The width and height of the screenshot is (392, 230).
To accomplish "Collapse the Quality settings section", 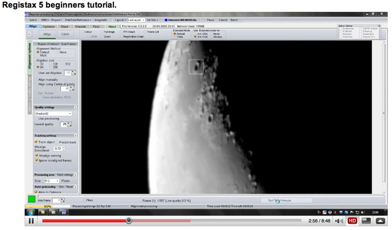I will click(76, 107).
